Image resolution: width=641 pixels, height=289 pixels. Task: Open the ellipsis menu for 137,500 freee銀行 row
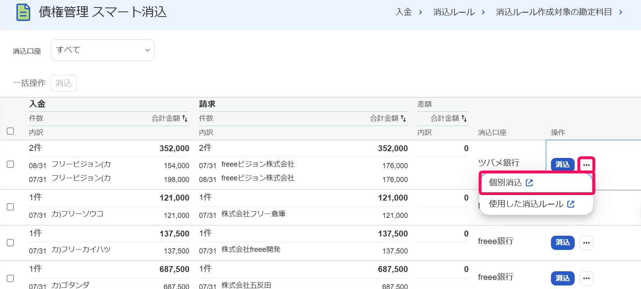point(586,242)
